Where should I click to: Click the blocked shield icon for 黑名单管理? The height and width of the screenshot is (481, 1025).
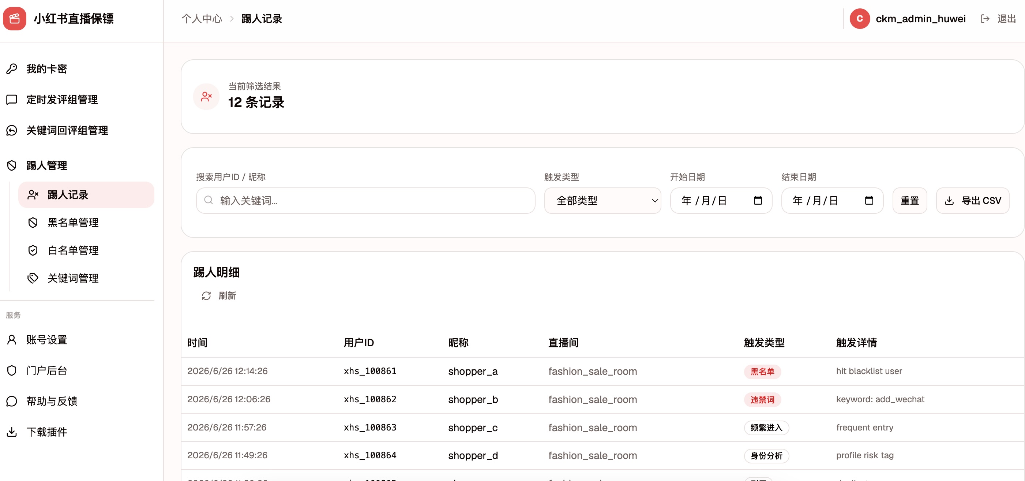tap(33, 223)
